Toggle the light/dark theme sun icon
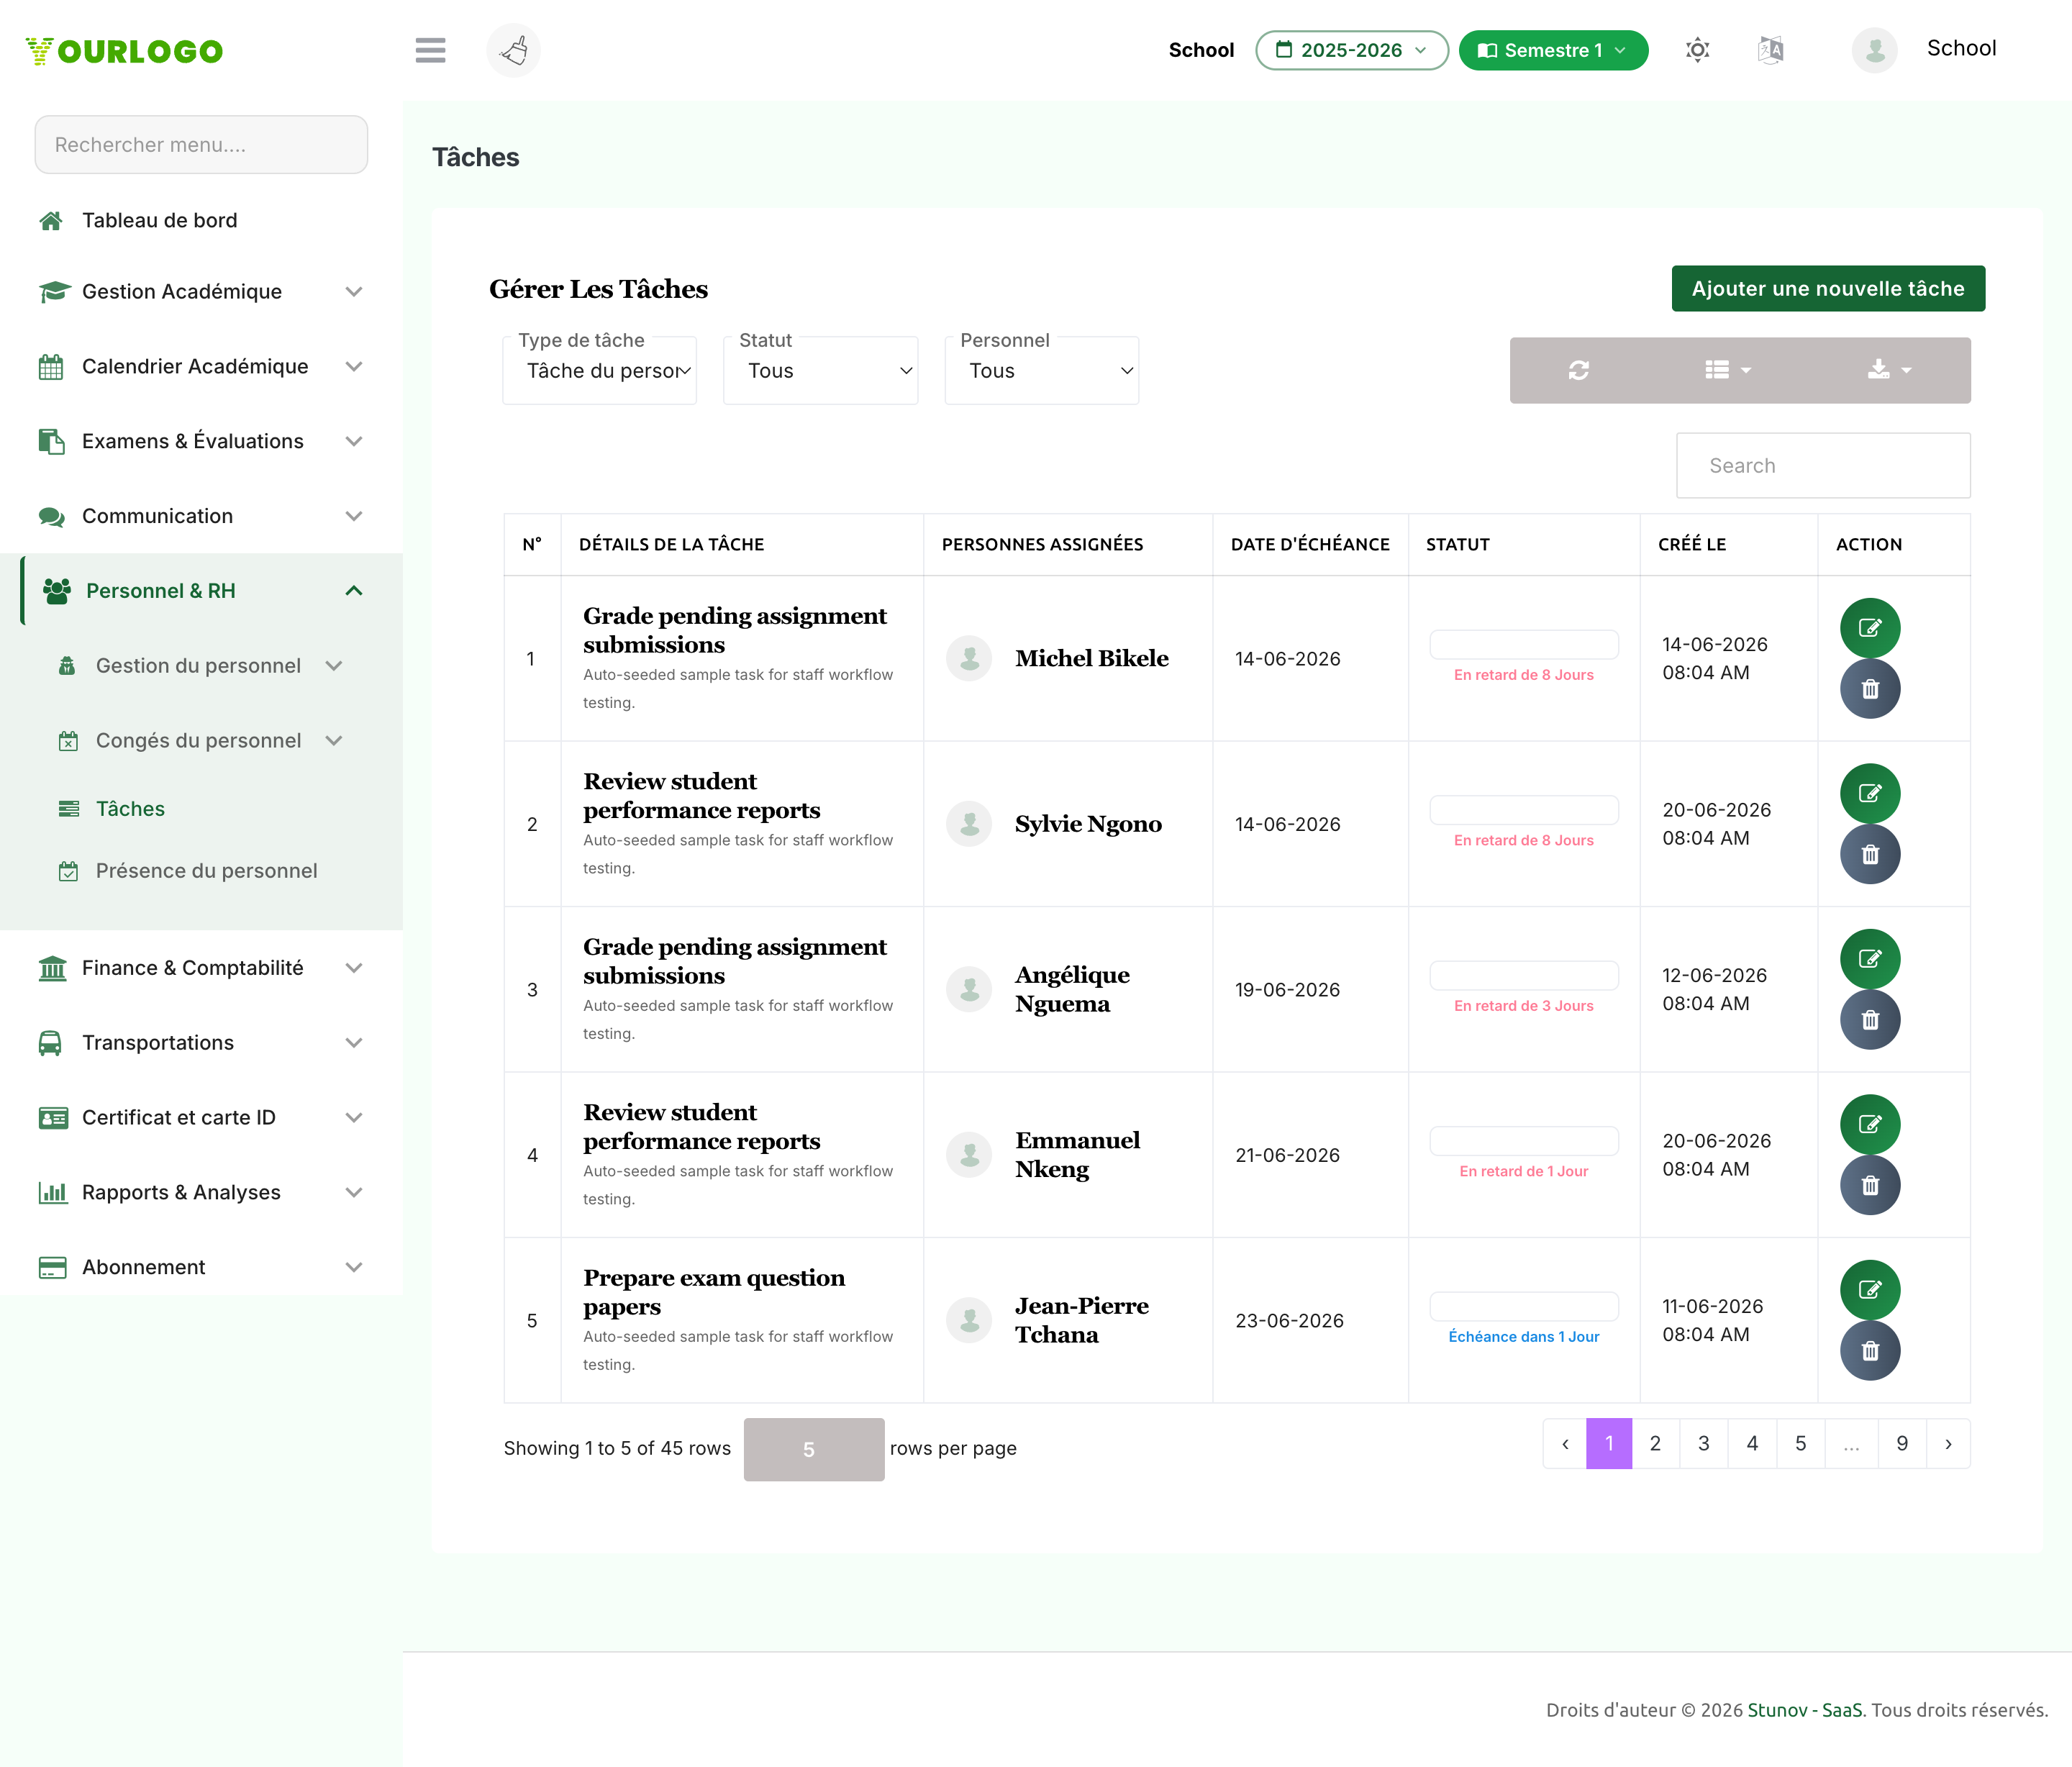2072x1767 pixels. pyautogui.click(x=1697, y=50)
